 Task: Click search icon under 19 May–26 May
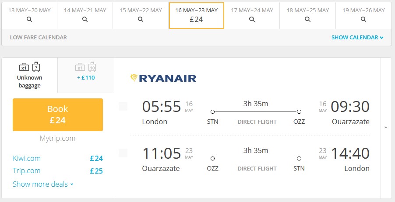[x=363, y=19]
